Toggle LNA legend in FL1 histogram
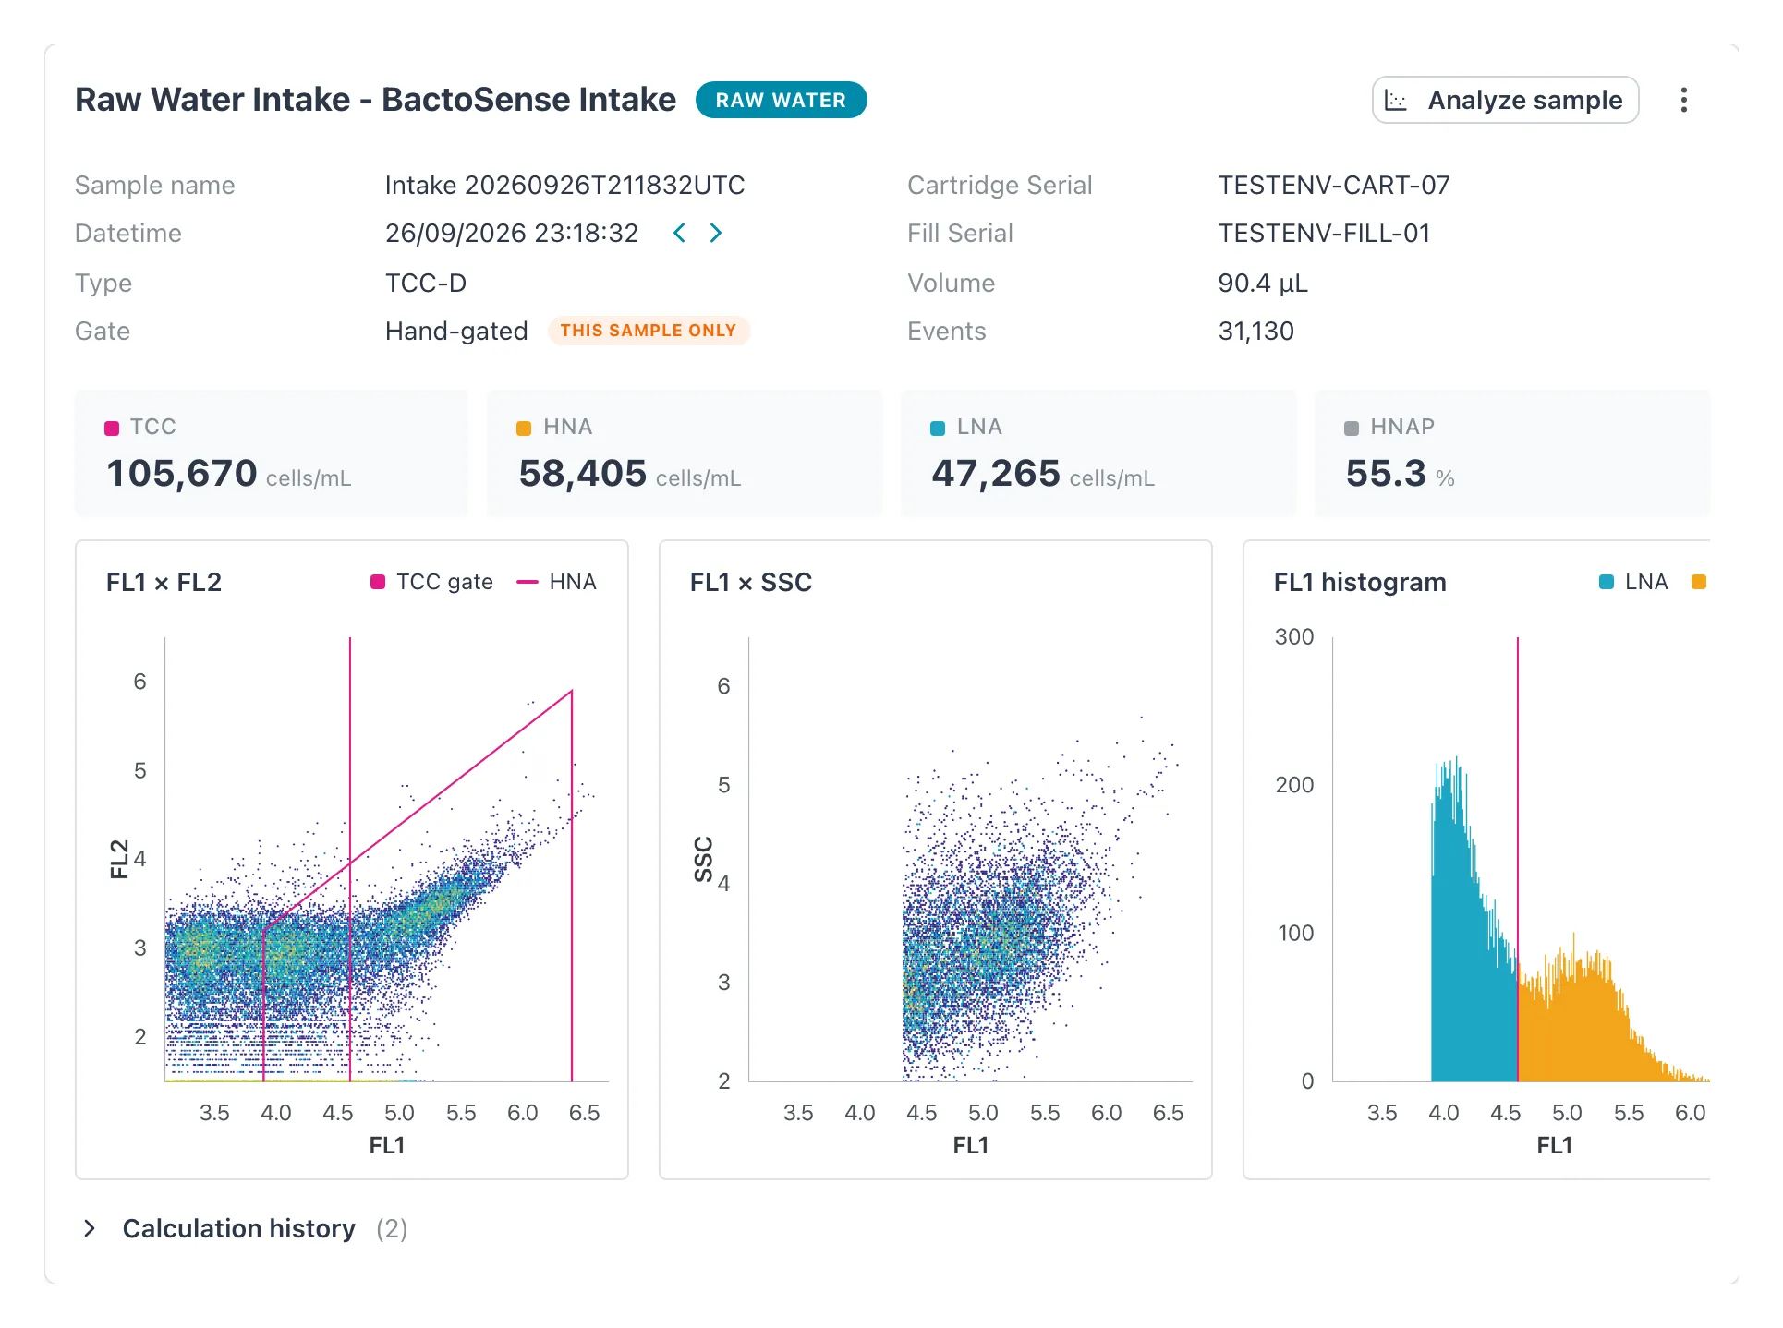1783x1328 pixels. (x=1633, y=582)
